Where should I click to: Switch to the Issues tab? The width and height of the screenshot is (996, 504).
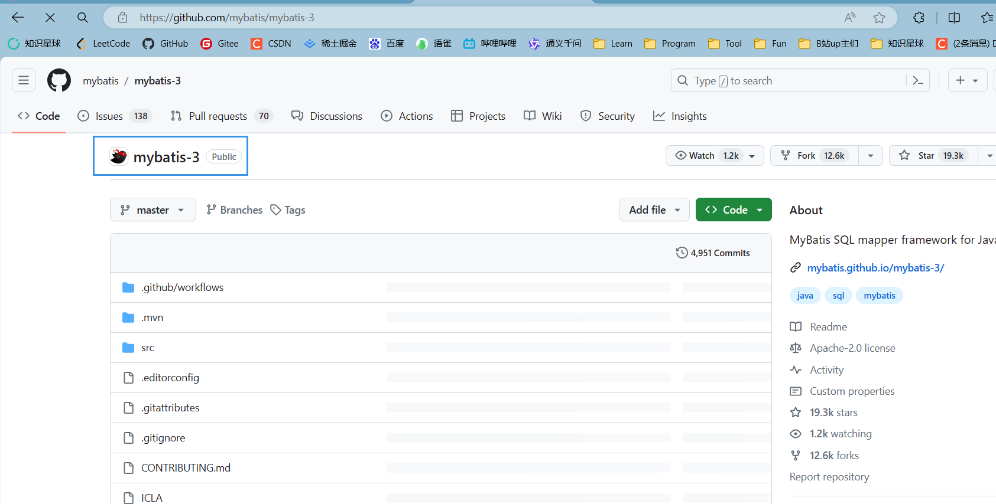click(115, 116)
